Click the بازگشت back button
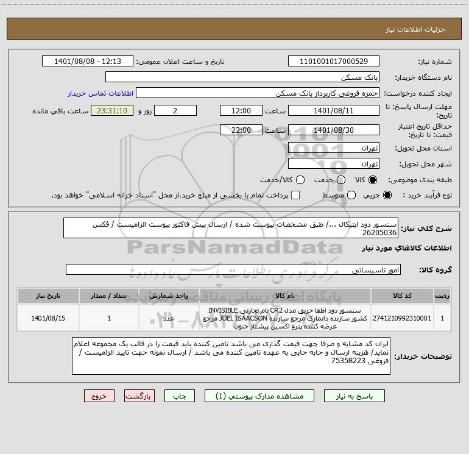 tap(139, 396)
